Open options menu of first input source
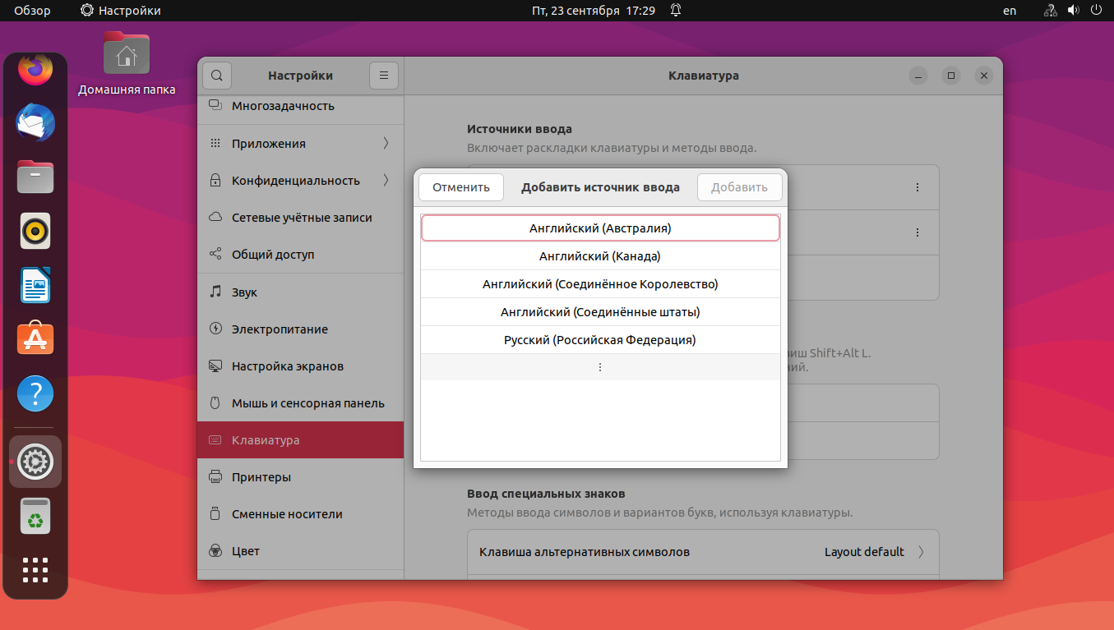 pos(918,187)
